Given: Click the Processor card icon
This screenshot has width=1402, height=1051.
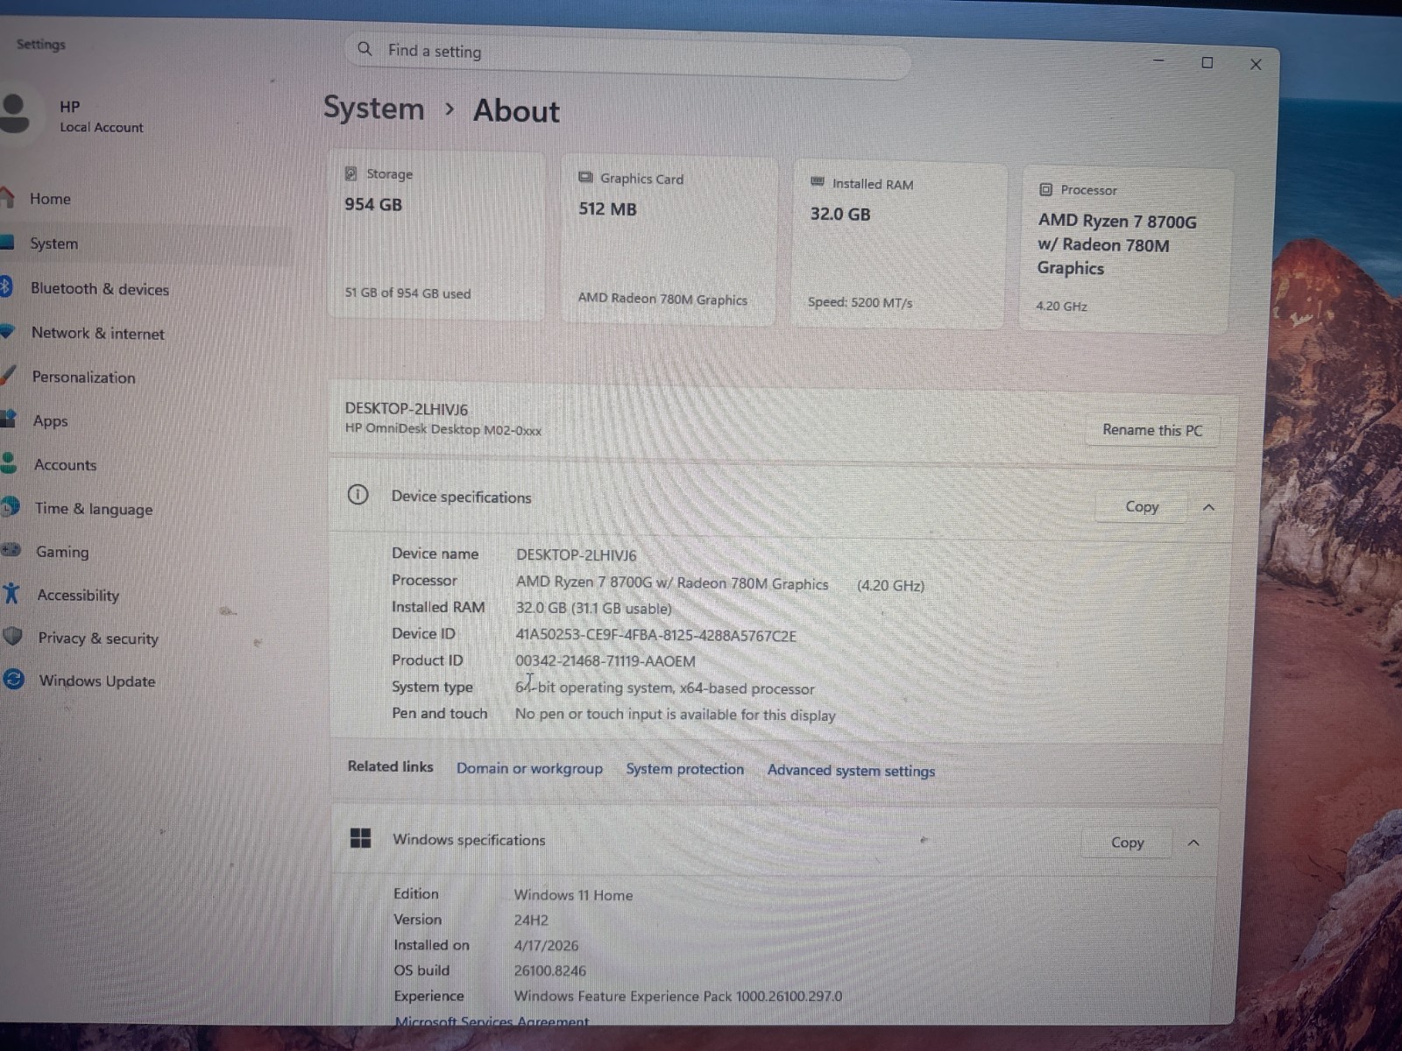Looking at the screenshot, I should 1045,189.
